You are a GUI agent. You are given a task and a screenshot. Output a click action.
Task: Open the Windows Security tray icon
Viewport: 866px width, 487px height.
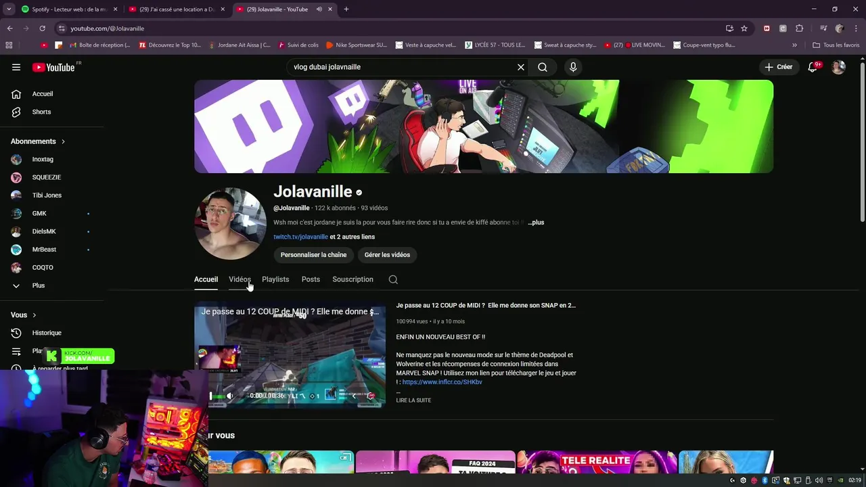(786, 480)
